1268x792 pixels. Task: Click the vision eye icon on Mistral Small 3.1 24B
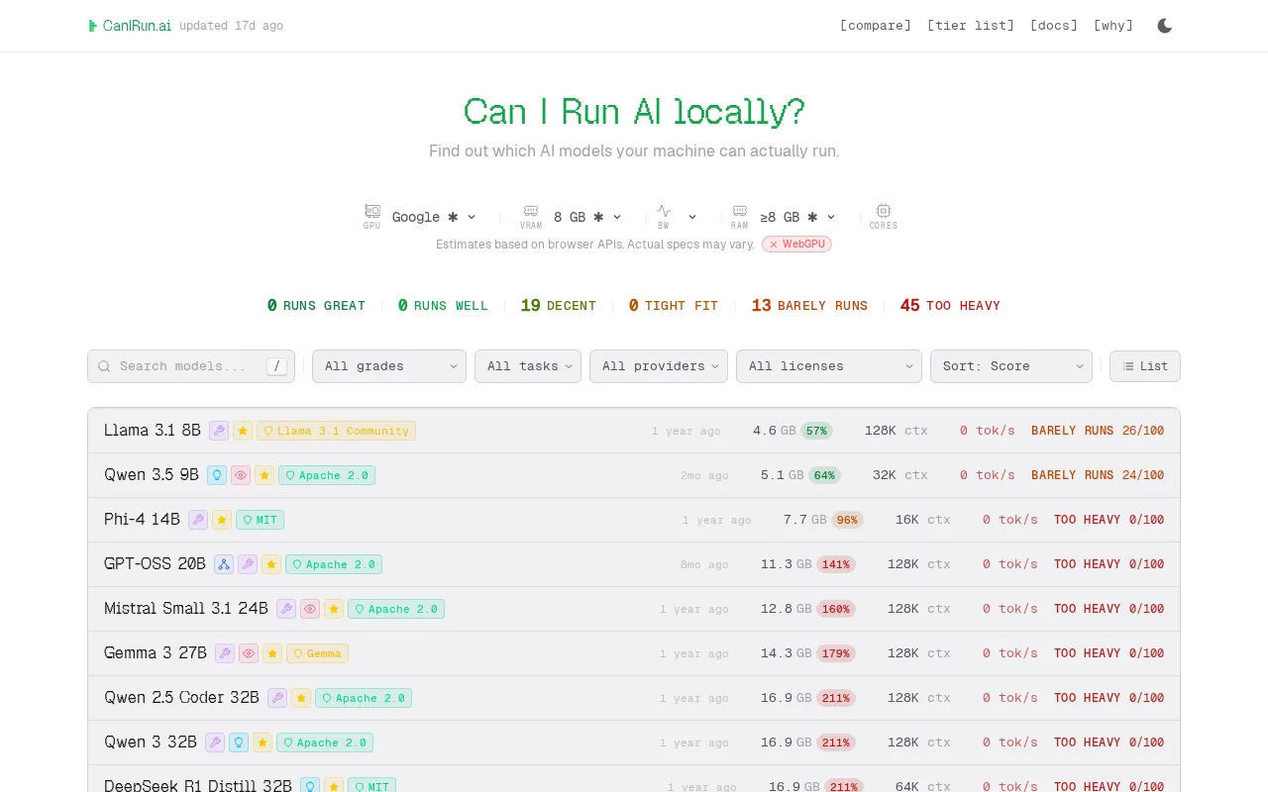click(x=310, y=609)
